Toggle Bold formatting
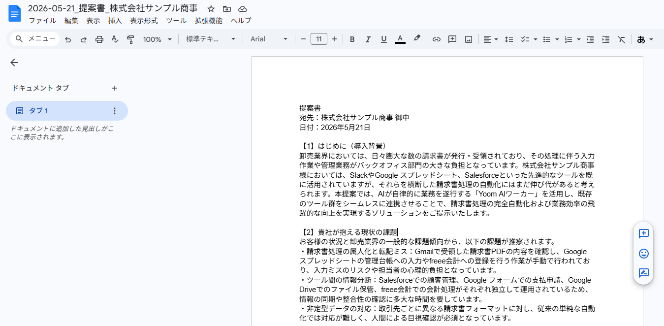The width and height of the screenshot is (664, 326). click(352, 39)
